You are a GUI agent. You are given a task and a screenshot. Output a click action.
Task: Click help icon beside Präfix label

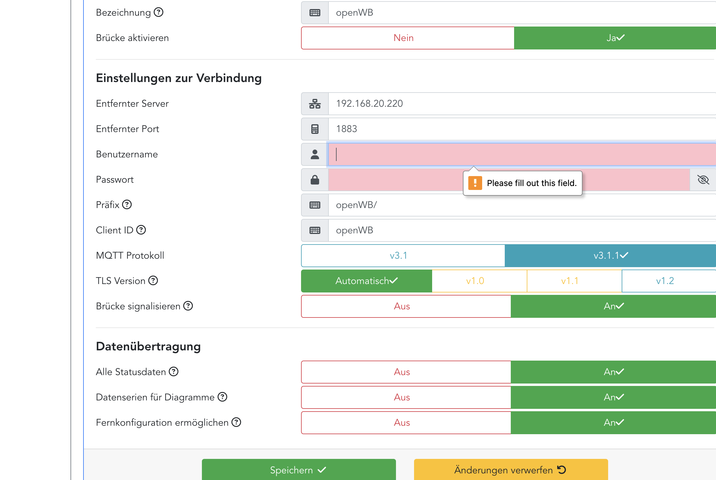pyautogui.click(x=127, y=204)
